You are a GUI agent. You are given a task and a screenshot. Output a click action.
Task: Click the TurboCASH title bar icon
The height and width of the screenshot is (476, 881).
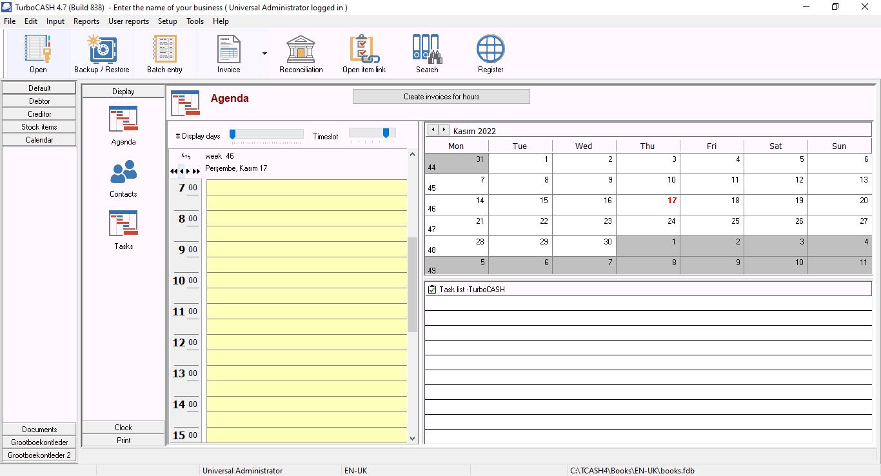7,7
